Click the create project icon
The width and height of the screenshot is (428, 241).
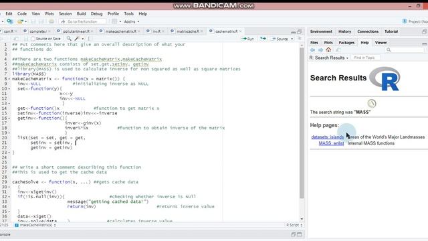10,21
